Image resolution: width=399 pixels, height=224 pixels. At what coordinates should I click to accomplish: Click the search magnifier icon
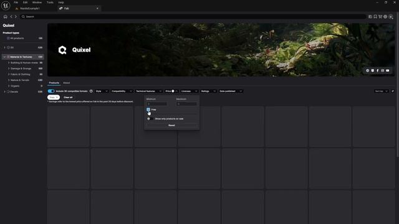coord(23,17)
